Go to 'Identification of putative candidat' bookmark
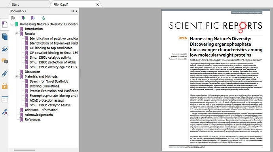 click(54, 39)
